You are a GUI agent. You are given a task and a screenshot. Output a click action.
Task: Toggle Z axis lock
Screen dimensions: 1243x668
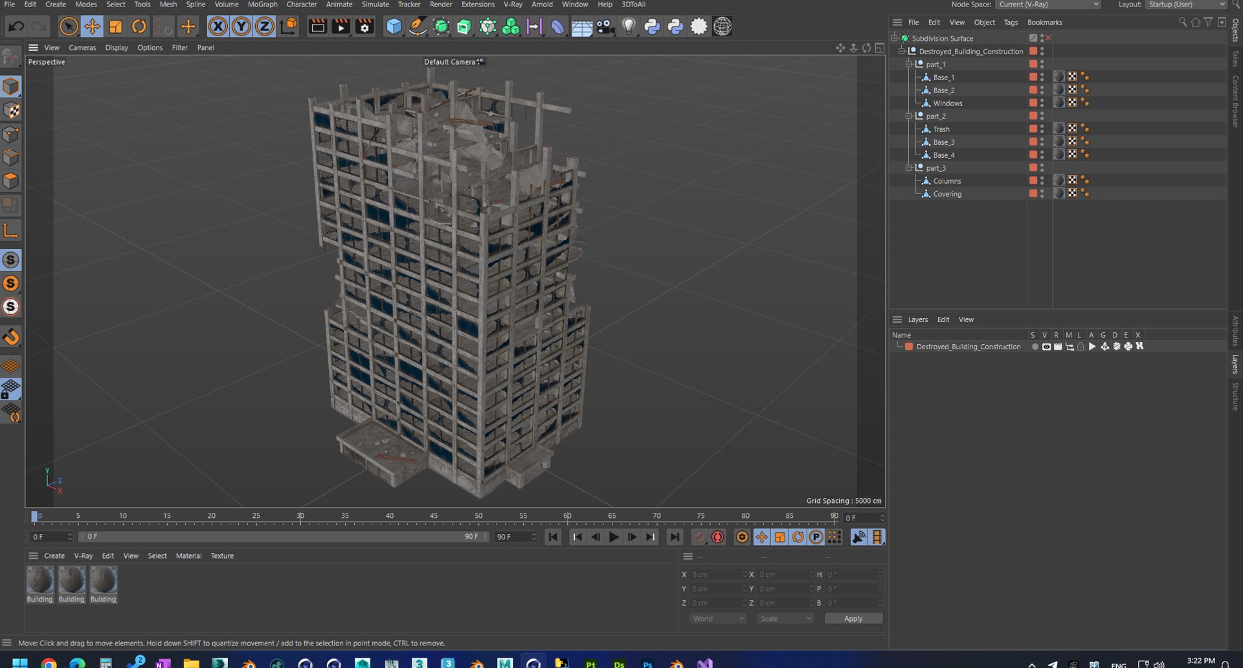click(x=265, y=27)
